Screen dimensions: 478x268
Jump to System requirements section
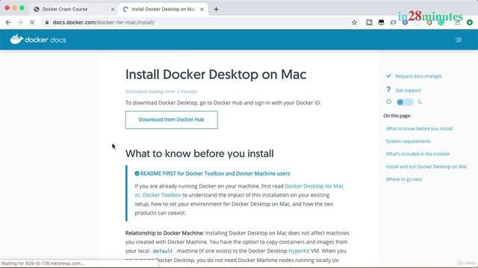click(409, 141)
